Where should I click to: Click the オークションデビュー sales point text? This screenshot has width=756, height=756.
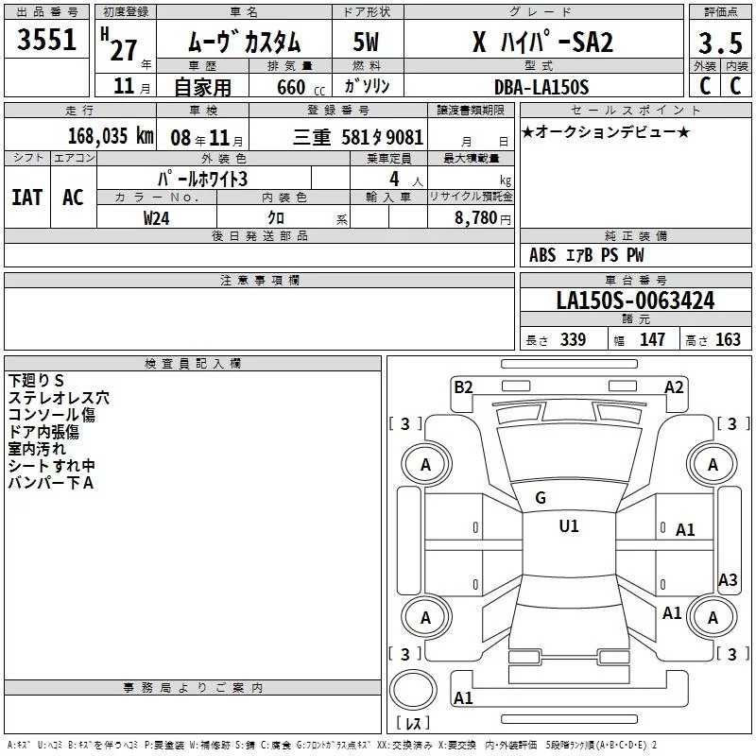[606, 132]
